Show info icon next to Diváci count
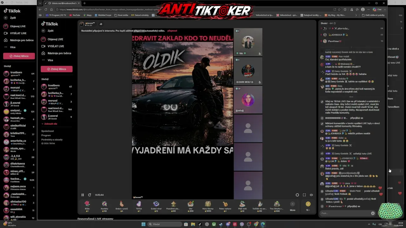Viewport: 406px width, 228px height. tap(335, 23)
